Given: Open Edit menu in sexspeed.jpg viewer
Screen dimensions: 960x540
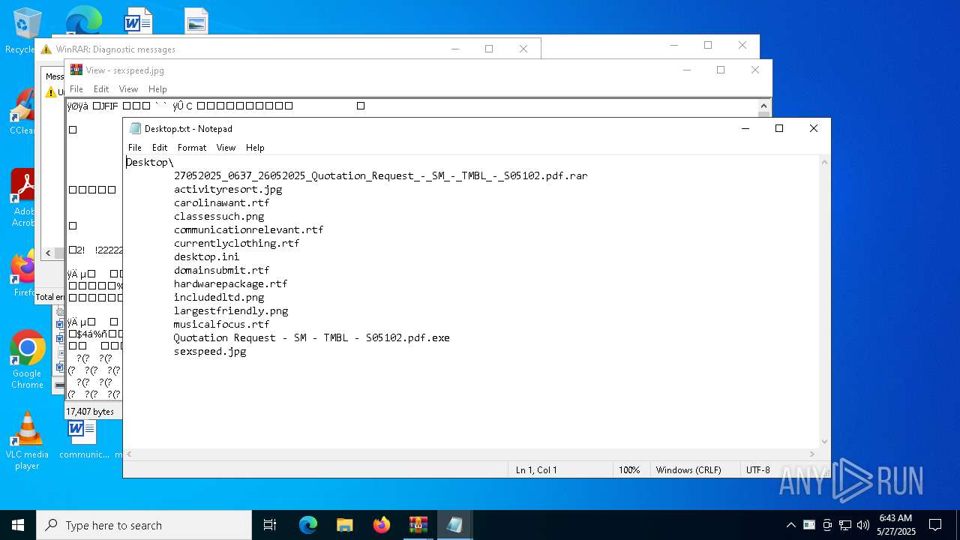Looking at the screenshot, I should coord(101,89).
